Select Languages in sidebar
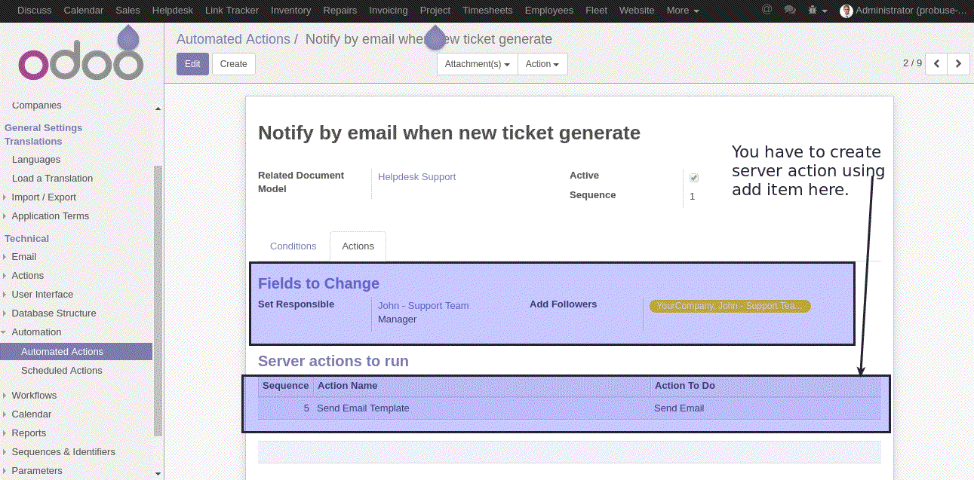The image size is (974, 480). coord(36,160)
